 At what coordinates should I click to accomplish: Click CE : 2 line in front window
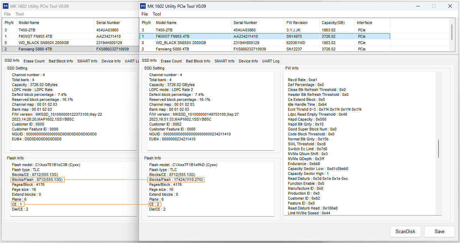tap(155, 204)
